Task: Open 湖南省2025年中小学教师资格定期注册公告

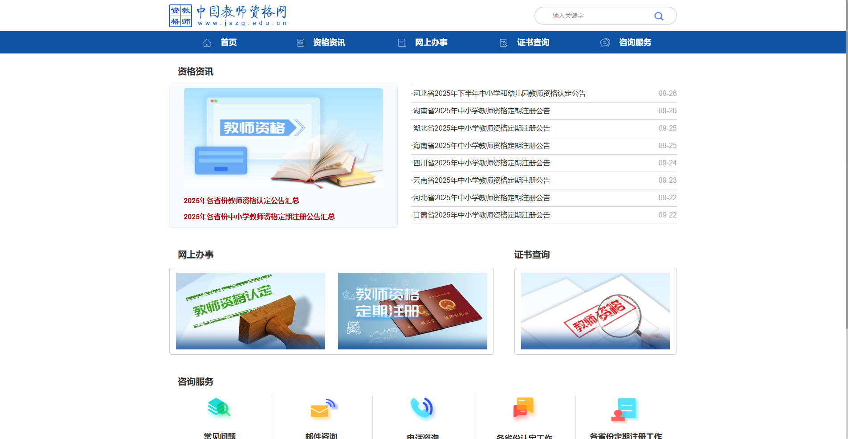Action: (x=481, y=111)
